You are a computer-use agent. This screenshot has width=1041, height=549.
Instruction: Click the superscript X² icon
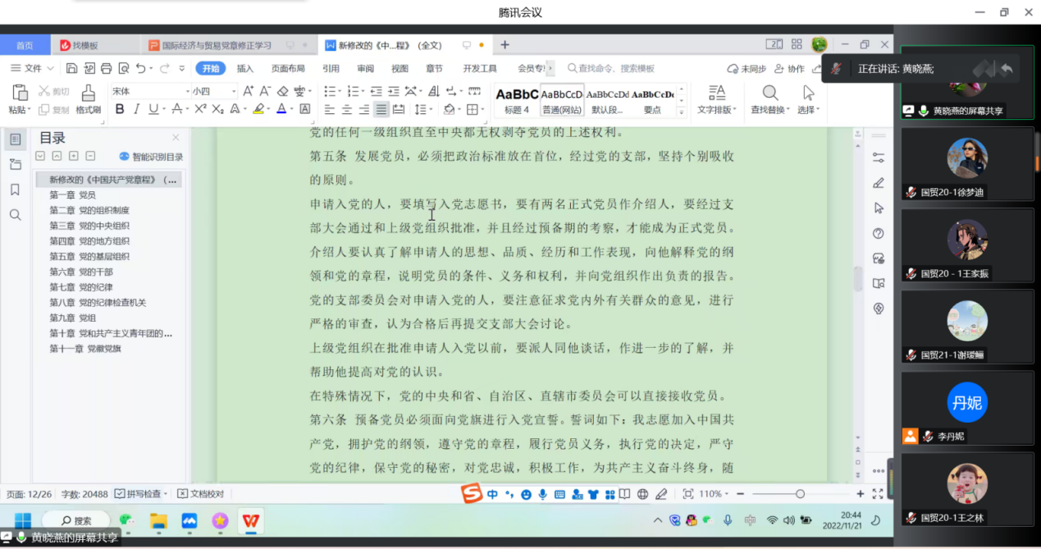[x=200, y=109]
